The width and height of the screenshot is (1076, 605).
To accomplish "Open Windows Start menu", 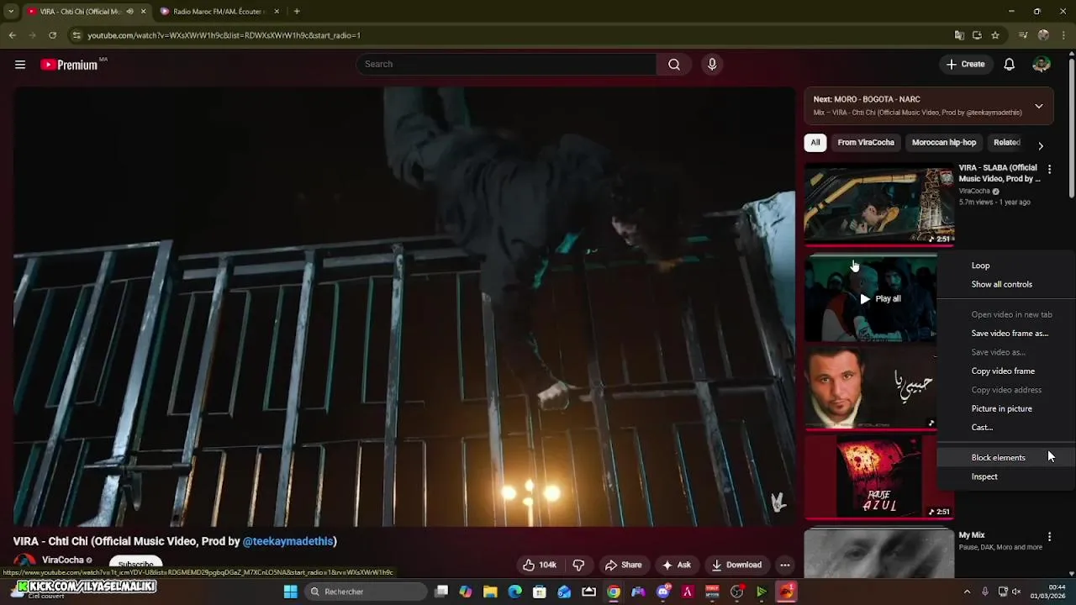I will (290, 592).
